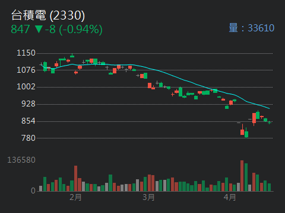Image resolution: width=285 pixels, height=213 pixels.
Task: Click the last candlestick at the chart's end
Action: pyautogui.click(x=270, y=122)
